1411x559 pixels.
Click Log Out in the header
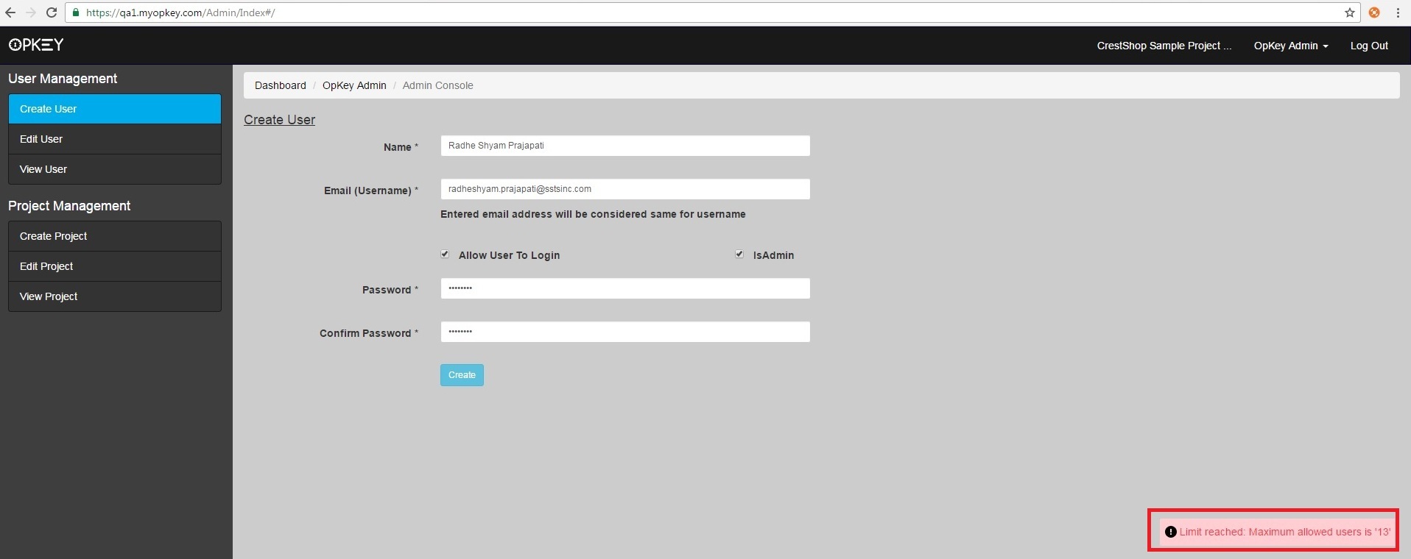[1369, 46]
